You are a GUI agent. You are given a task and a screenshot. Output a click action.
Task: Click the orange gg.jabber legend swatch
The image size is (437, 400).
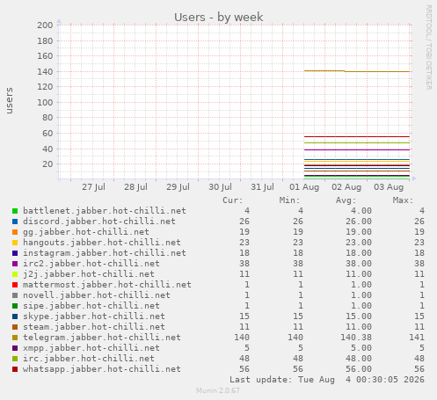(15, 232)
